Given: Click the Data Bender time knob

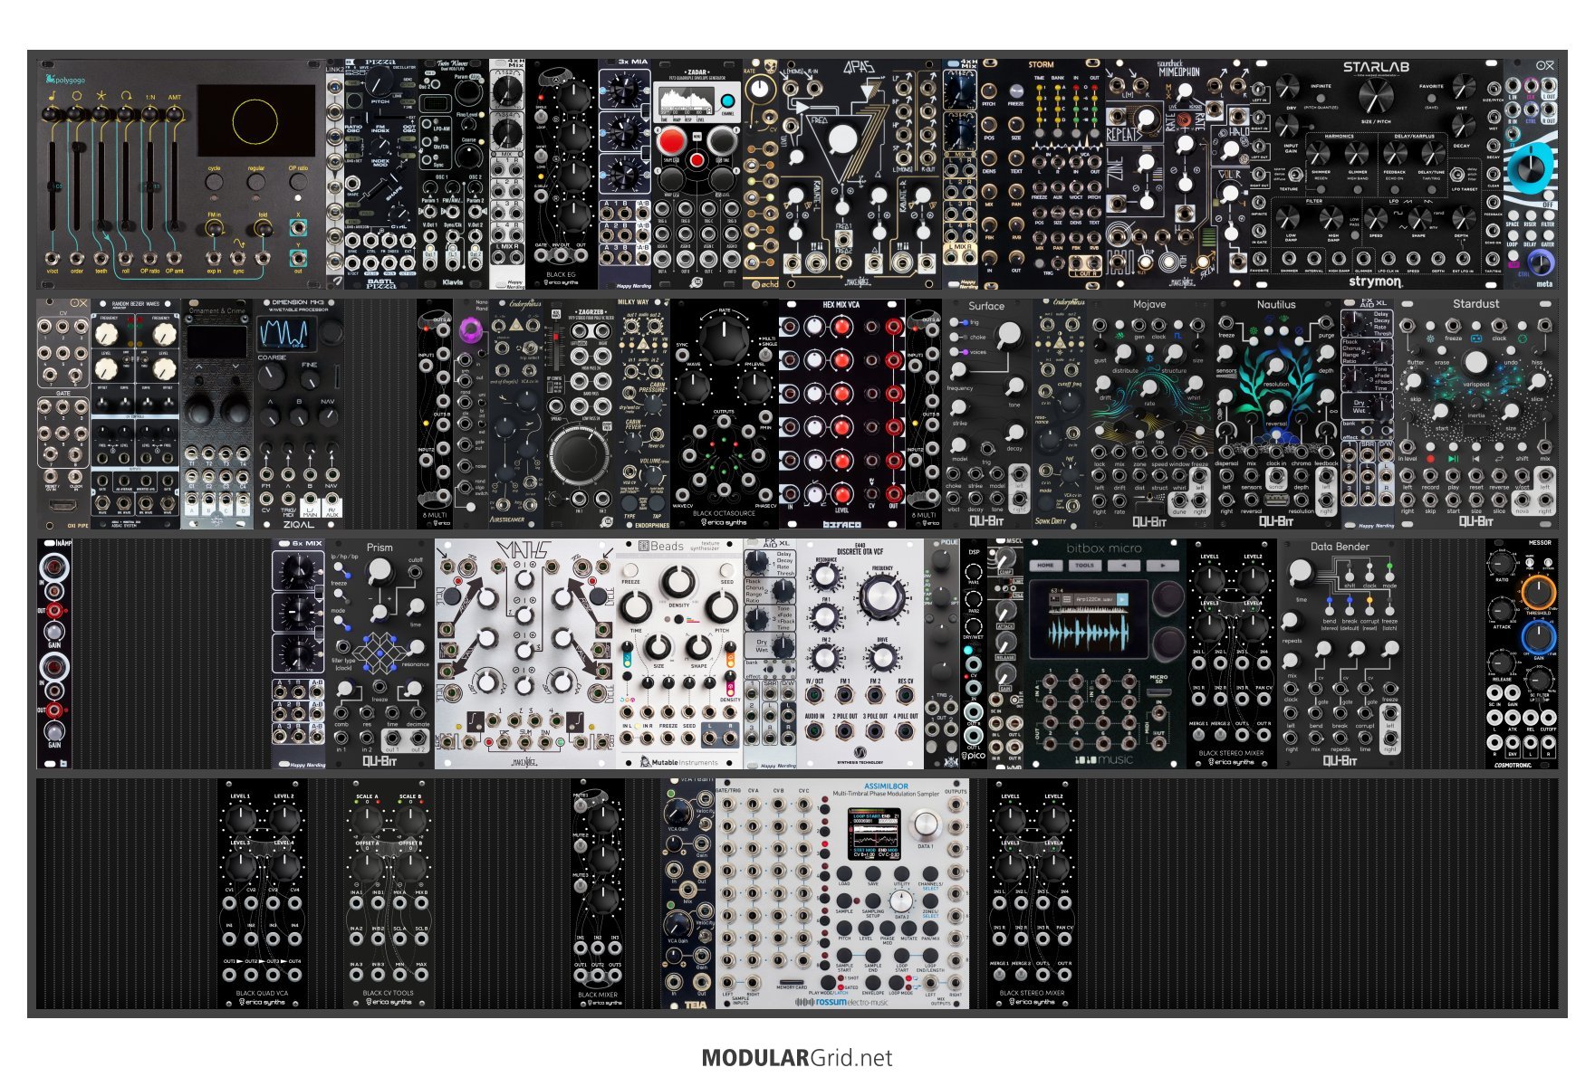Looking at the screenshot, I should coord(1301,571).
